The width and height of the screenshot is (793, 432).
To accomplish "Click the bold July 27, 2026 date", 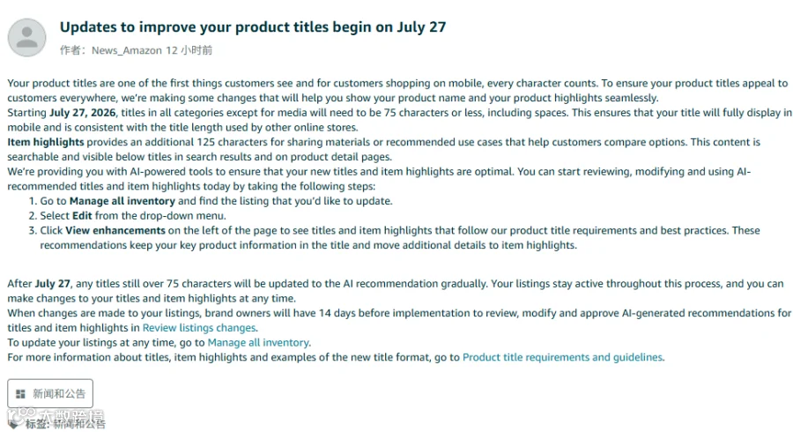I will 83,113.
